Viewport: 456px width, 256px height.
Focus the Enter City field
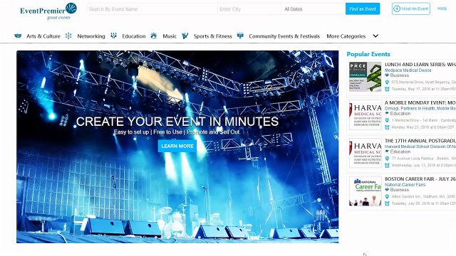[x=249, y=9]
